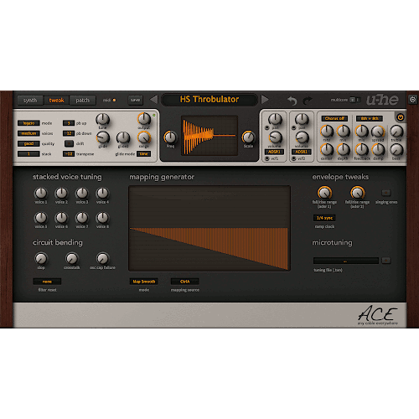The height and width of the screenshot is (419, 419).
Task: Open the glide mode time selector
Action: click(x=143, y=154)
